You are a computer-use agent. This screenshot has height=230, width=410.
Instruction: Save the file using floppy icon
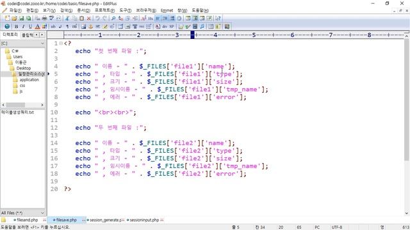click(21, 19)
